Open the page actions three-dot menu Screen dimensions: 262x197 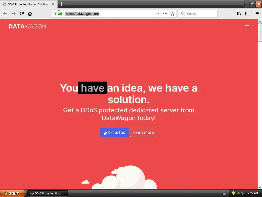coord(165,14)
